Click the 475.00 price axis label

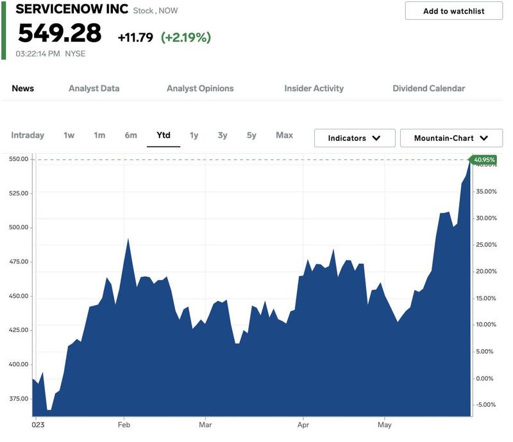19,261
